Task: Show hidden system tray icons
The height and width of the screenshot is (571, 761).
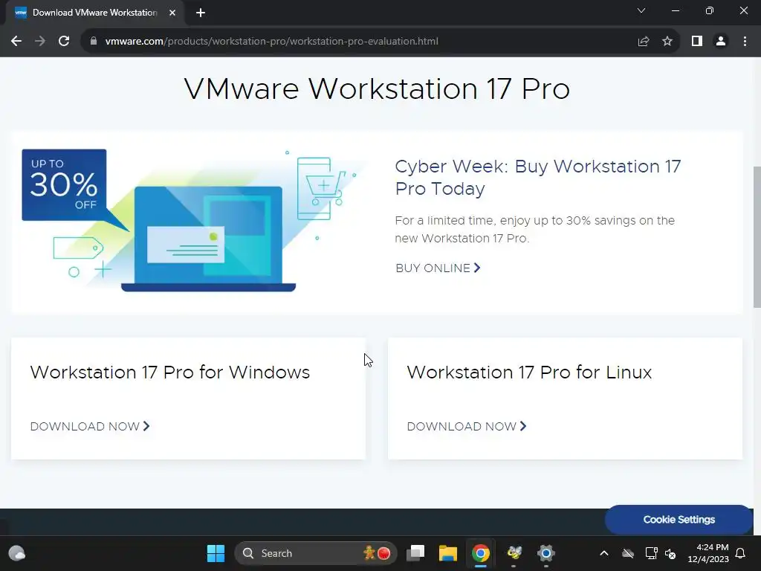Action: [x=603, y=553]
